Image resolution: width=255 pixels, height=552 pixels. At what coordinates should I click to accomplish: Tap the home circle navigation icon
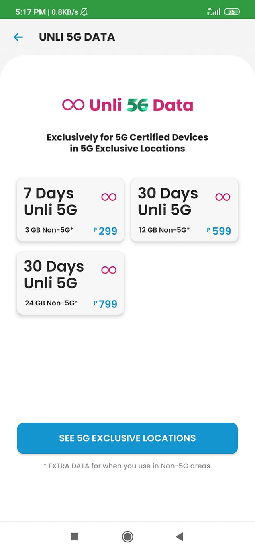click(x=127, y=537)
